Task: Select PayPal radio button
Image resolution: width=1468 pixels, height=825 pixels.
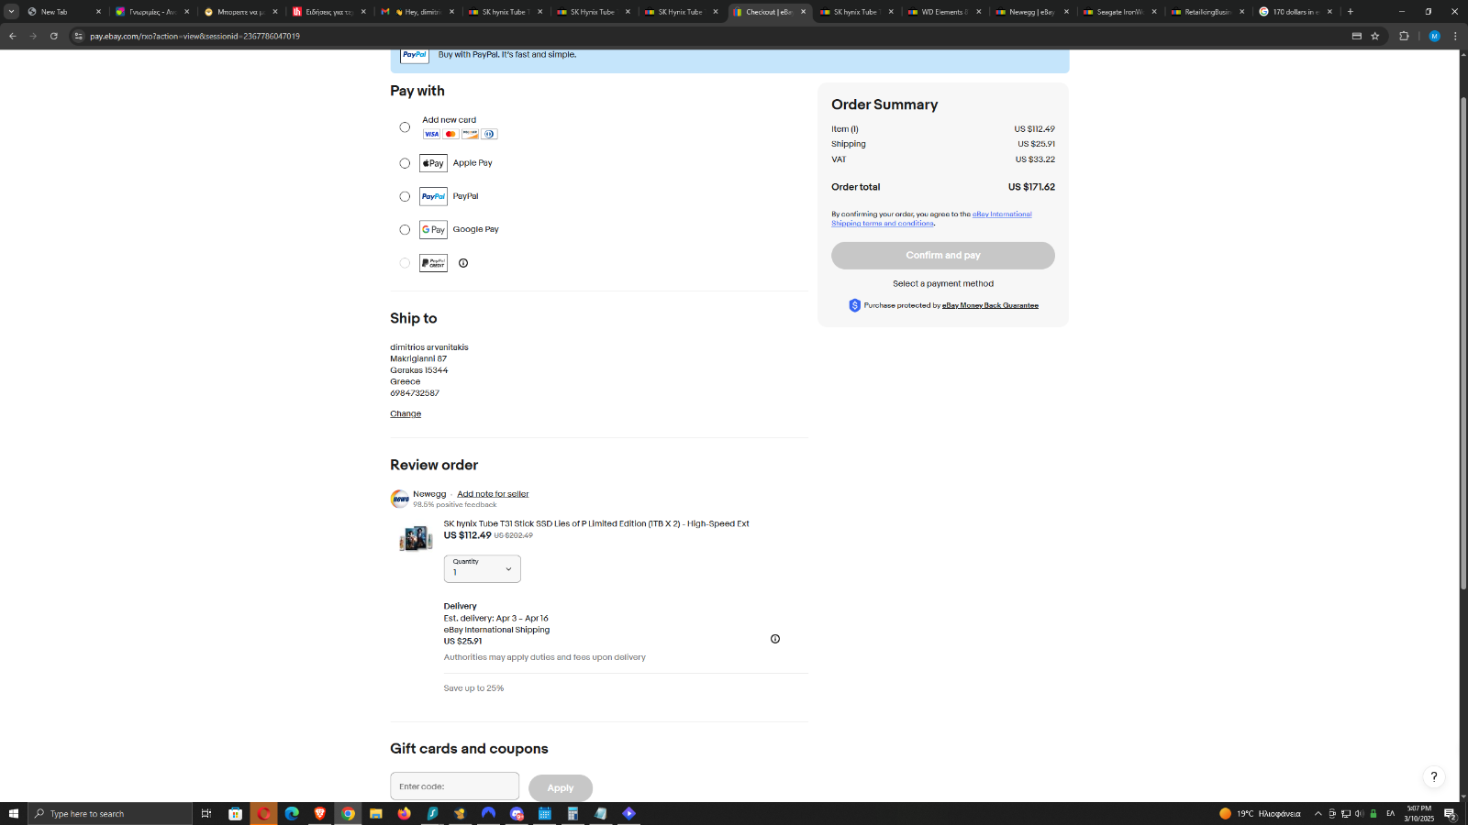Action: [x=405, y=196]
